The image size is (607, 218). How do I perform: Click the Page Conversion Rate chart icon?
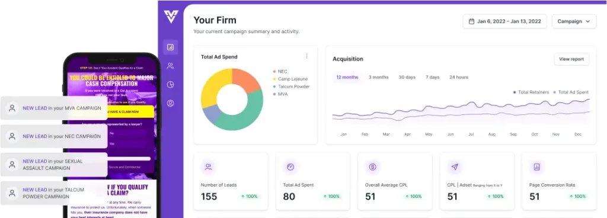[x=536, y=167]
